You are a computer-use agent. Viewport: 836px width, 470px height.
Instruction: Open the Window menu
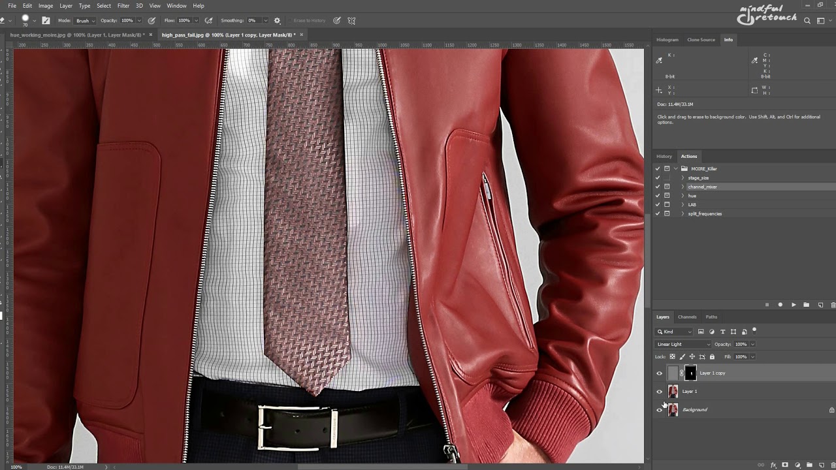[176, 6]
